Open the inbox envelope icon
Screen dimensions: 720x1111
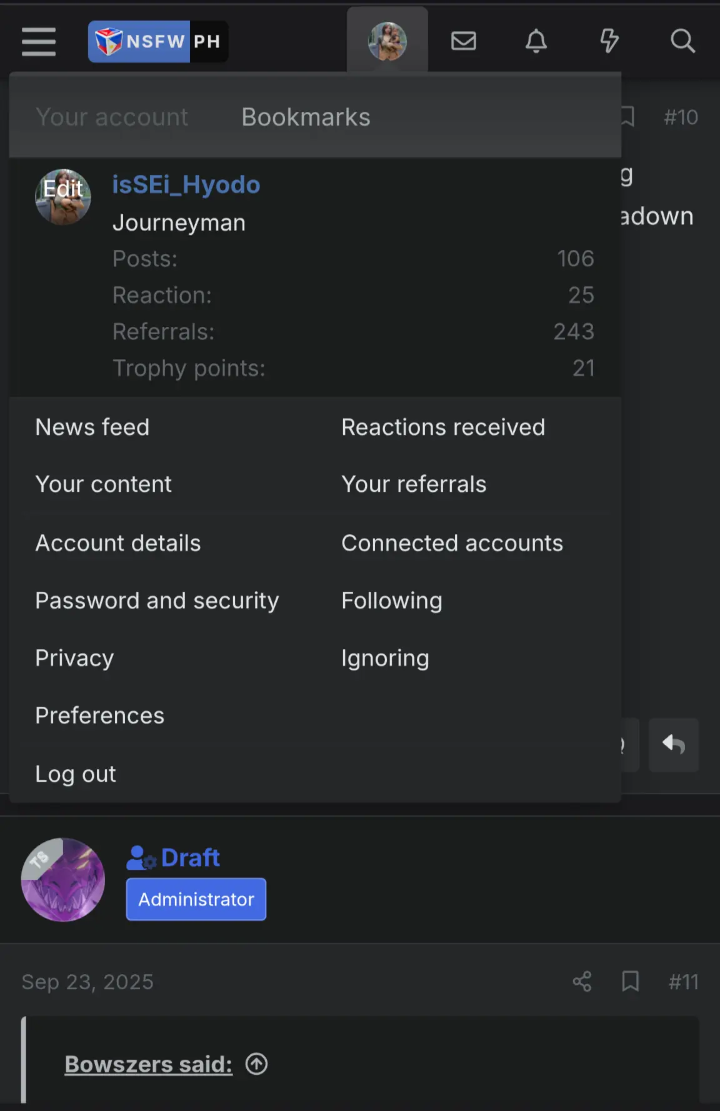tap(464, 41)
